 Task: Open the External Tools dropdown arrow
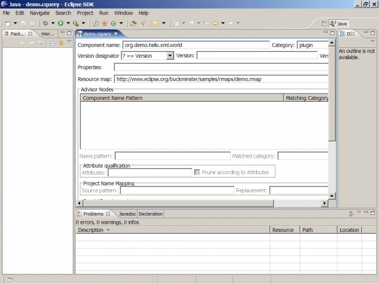[x=83, y=23]
